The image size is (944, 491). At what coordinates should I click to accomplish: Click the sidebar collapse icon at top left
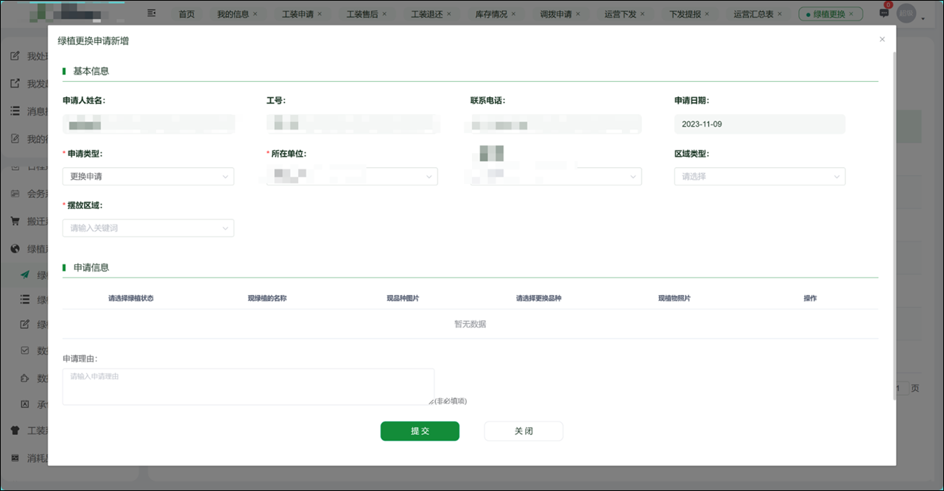pyautogui.click(x=152, y=13)
